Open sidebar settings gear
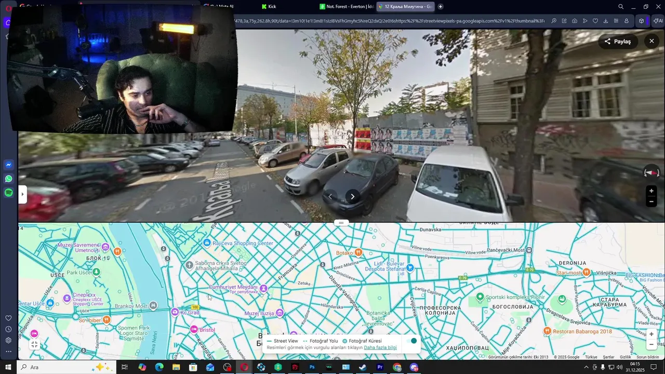The width and height of the screenshot is (665, 374). [8, 340]
